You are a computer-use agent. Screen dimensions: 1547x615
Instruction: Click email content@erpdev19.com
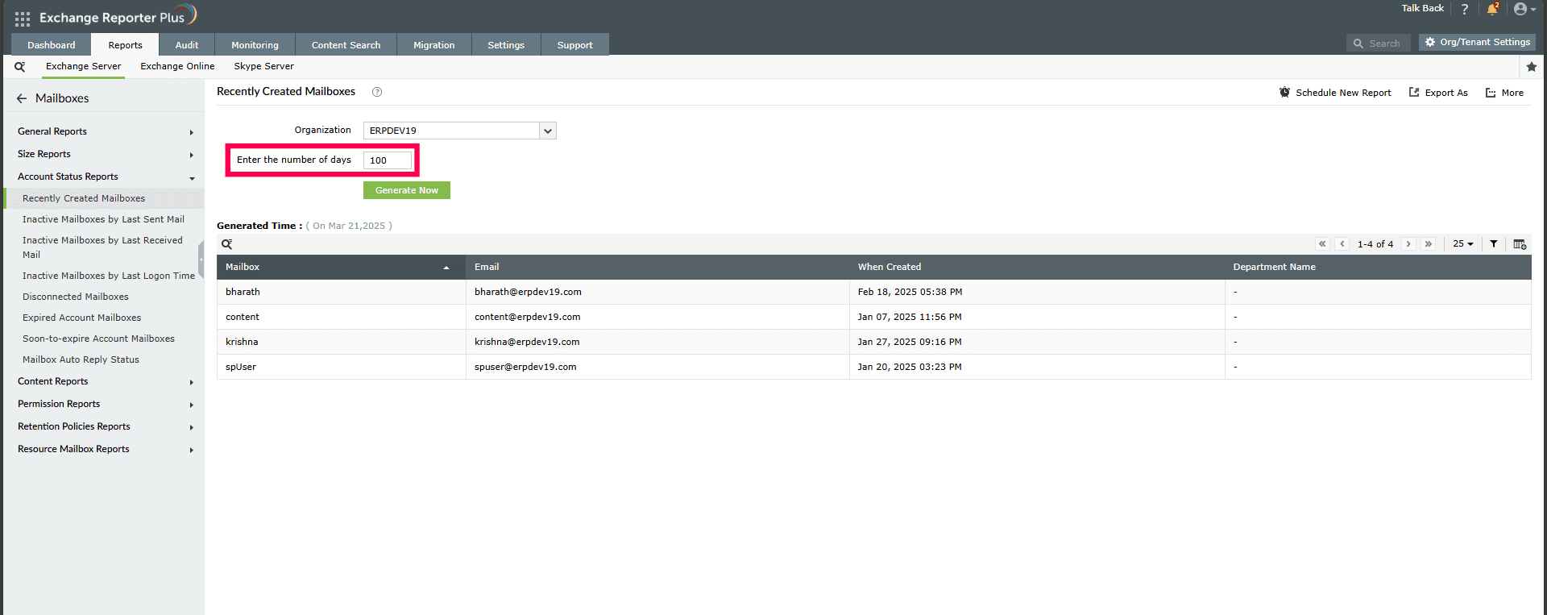click(x=527, y=317)
